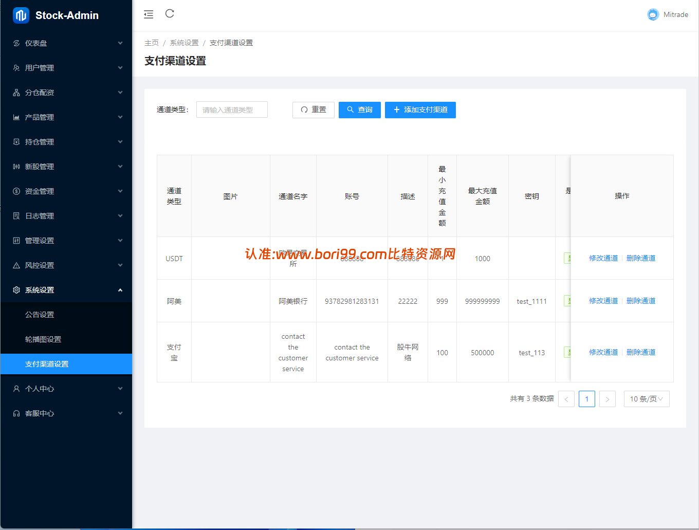The image size is (699, 530).
Task: Open the 10 条/页 page size dropdown
Action: tap(647, 399)
